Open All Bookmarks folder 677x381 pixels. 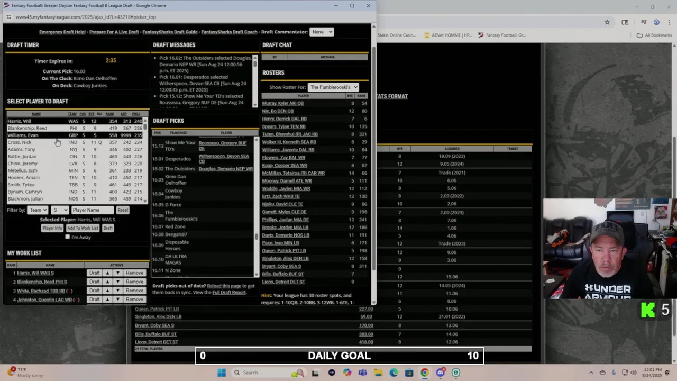pos(654,35)
